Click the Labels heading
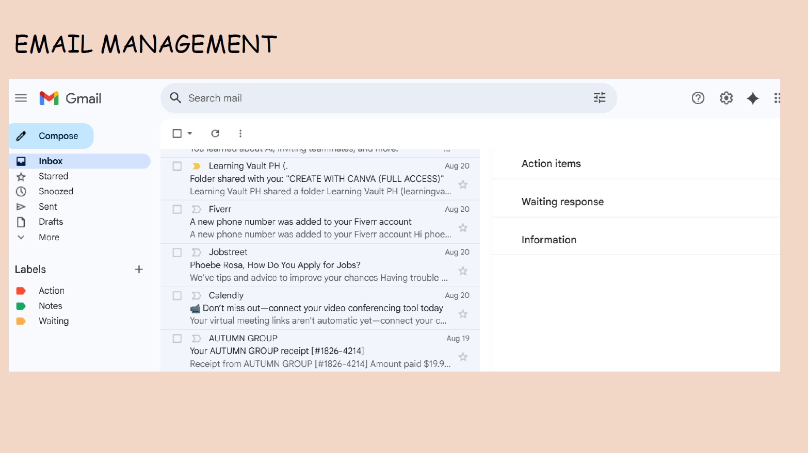The image size is (808, 453). coord(30,269)
